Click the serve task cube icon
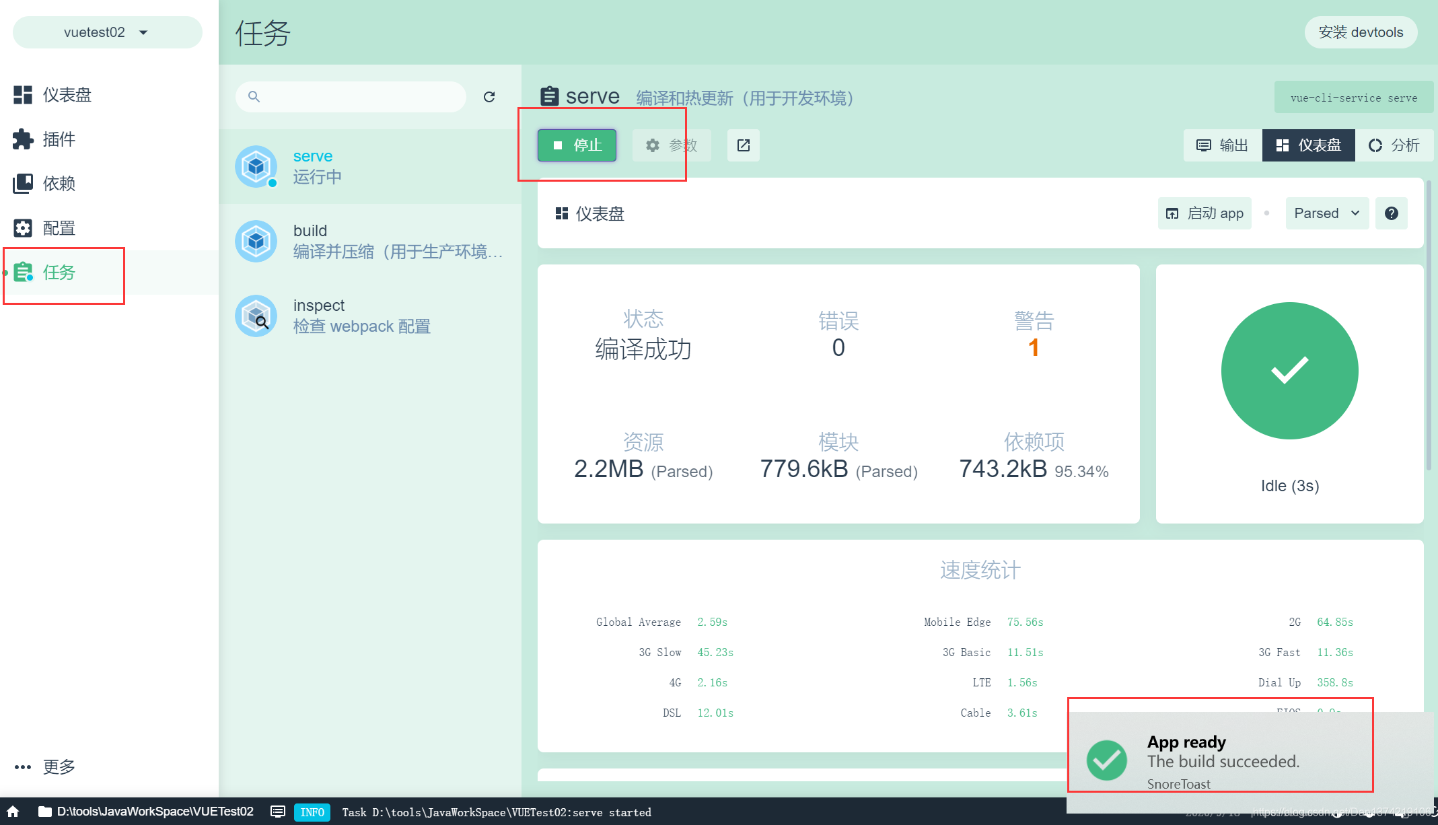 pos(256,166)
